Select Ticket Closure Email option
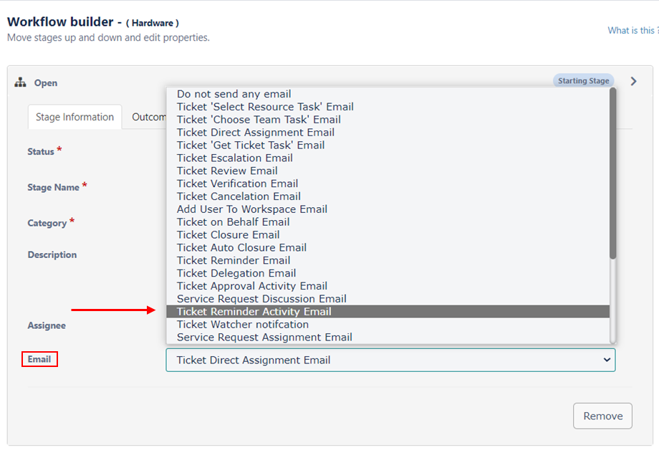This screenshot has width=659, height=453. click(388, 234)
